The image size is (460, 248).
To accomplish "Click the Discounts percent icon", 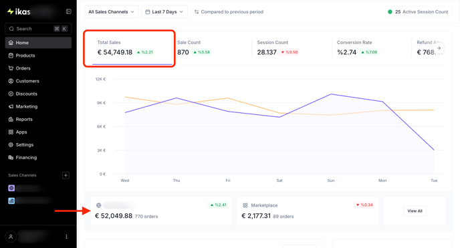I will click(x=11, y=94).
